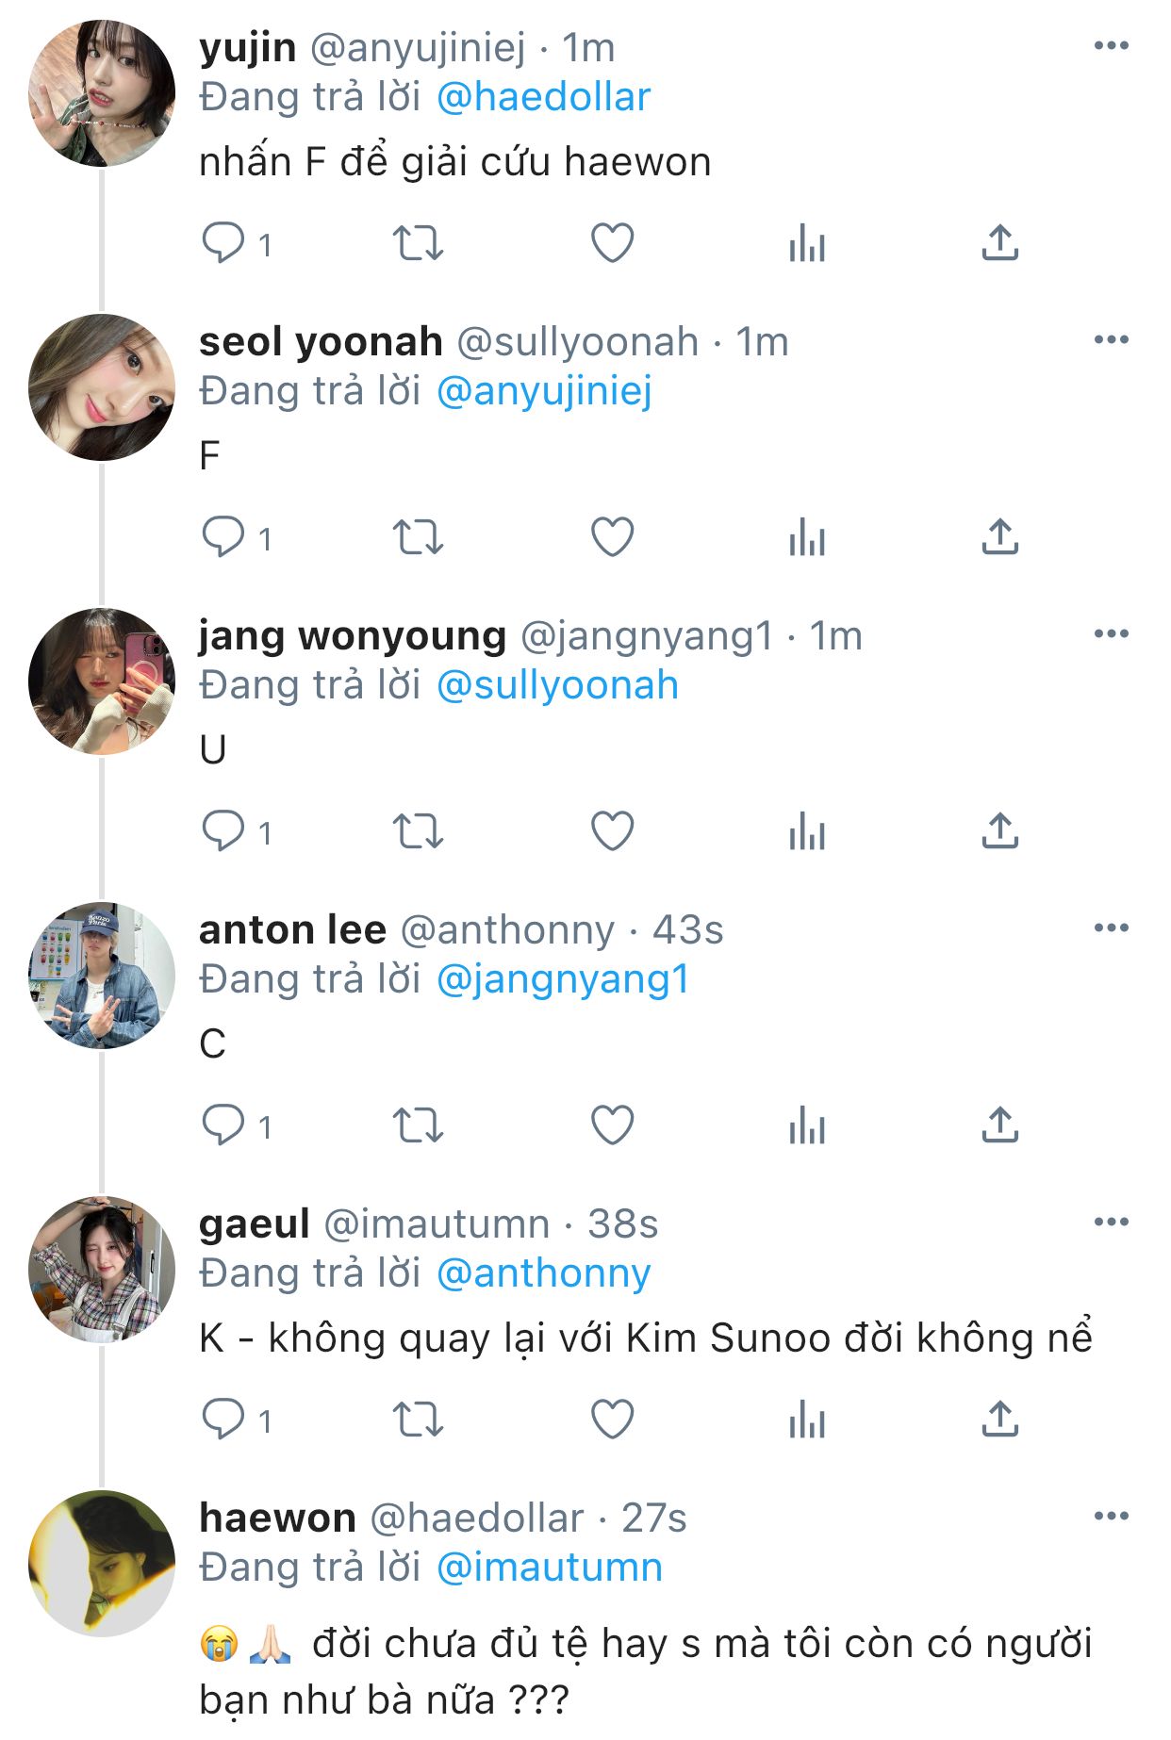Open the @haedollar mention link

coord(544,97)
